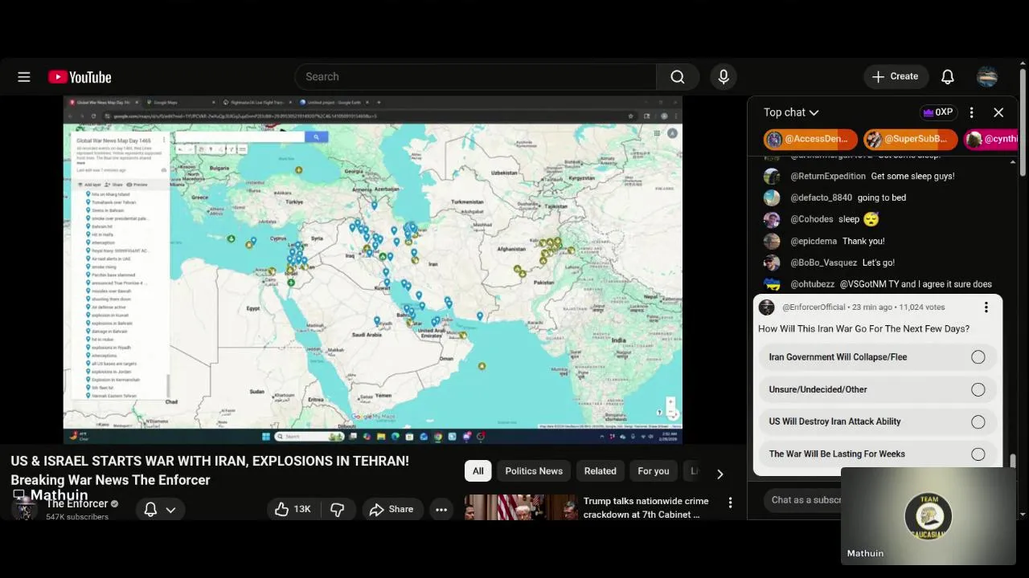Open the notifications bell in the header
The height and width of the screenshot is (578, 1029).
coord(948,77)
